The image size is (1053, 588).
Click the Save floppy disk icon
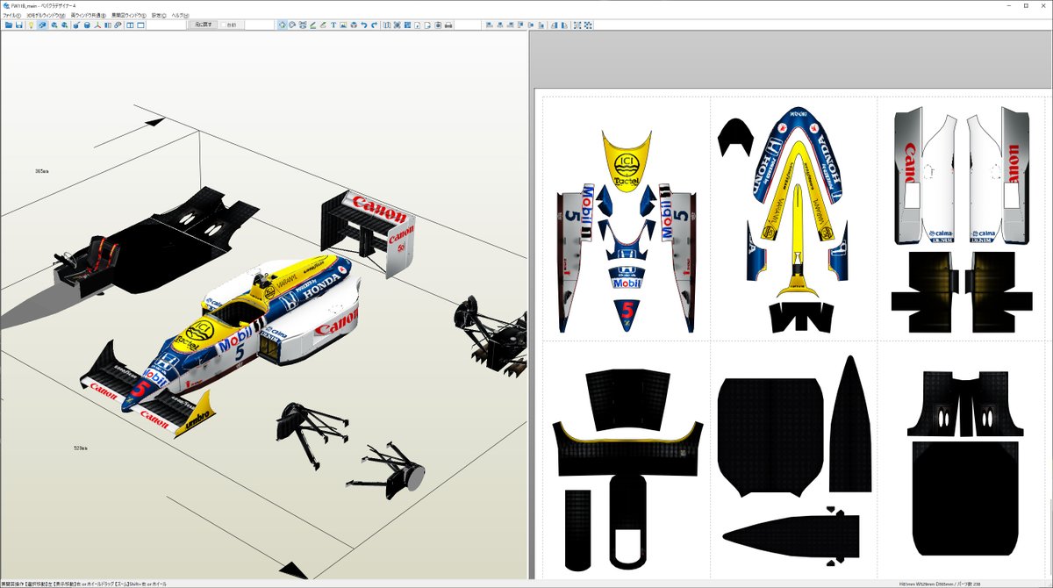click(x=19, y=25)
